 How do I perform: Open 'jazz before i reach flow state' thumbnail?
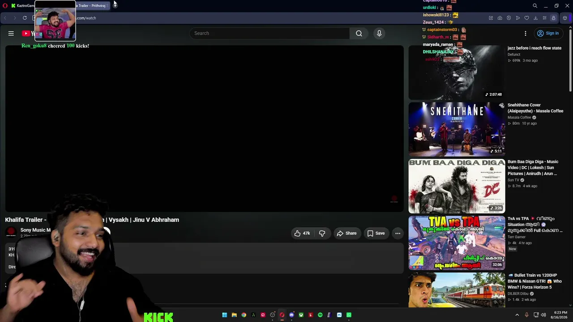point(457,72)
